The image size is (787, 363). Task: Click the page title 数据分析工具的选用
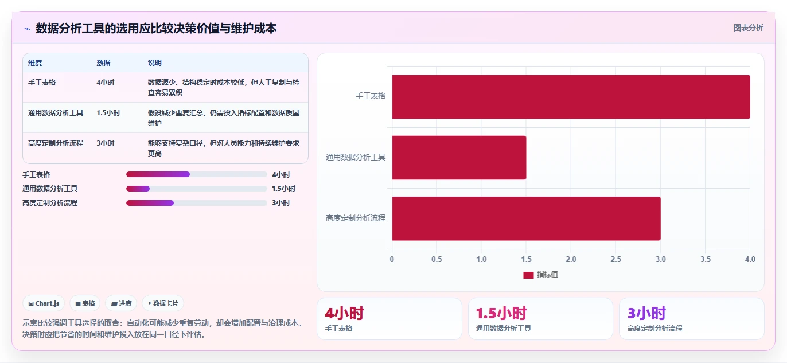pos(156,28)
